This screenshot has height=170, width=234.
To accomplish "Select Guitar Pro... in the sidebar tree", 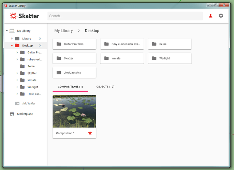I will click(x=35, y=52).
